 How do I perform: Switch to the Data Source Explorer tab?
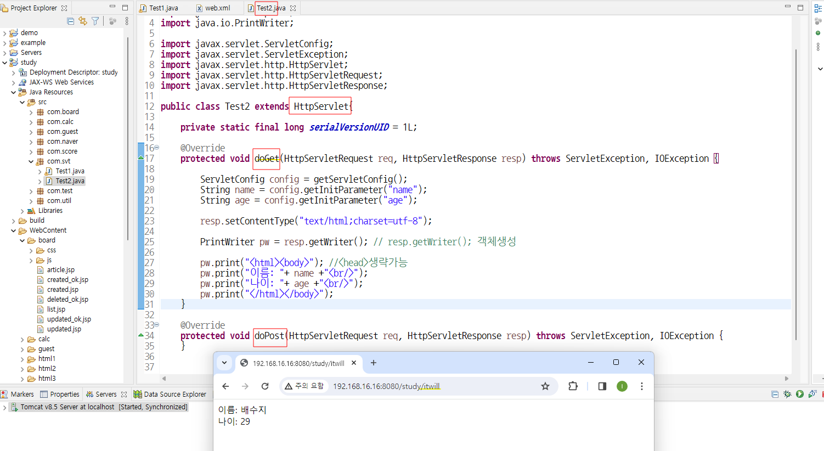tap(170, 394)
